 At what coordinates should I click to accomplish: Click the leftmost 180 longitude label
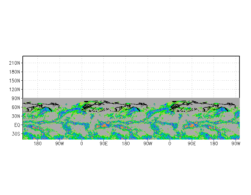[x=38, y=143]
